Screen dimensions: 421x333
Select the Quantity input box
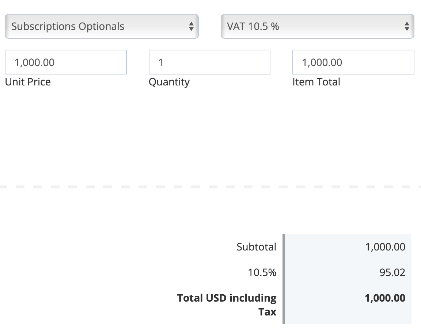coord(209,62)
